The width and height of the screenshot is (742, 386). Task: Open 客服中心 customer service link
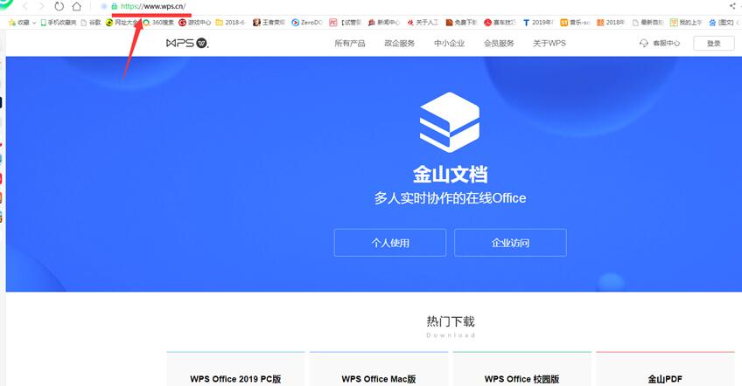click(660, 43)
